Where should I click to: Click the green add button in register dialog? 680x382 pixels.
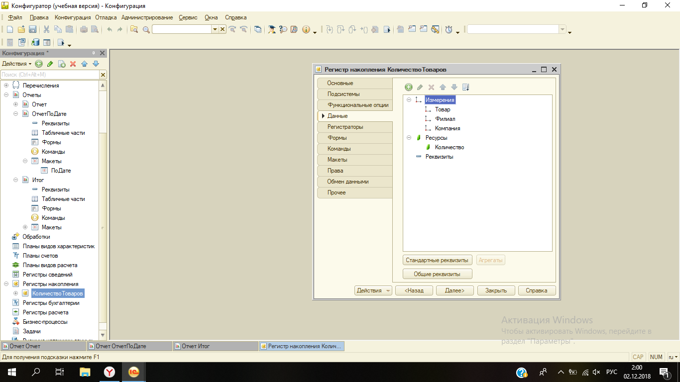click(409, 87)
